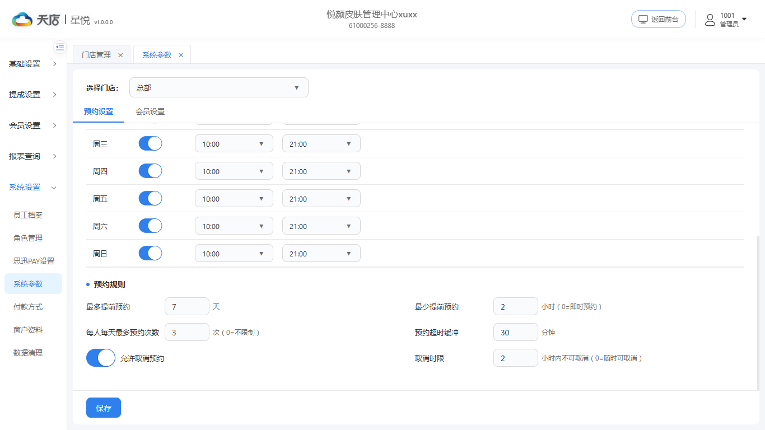The height and width of the screenshot is (430, 765).
Task: Open 商户资料 in the sidebar
Action: (33, 330)
